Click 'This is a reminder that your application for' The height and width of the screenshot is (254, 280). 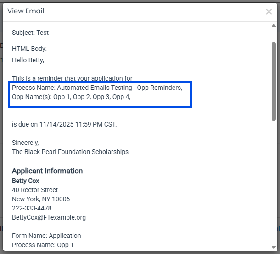[72, 78]
